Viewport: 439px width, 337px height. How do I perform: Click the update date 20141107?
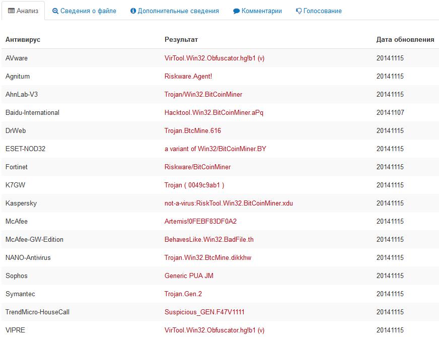[x=390, y=113]
